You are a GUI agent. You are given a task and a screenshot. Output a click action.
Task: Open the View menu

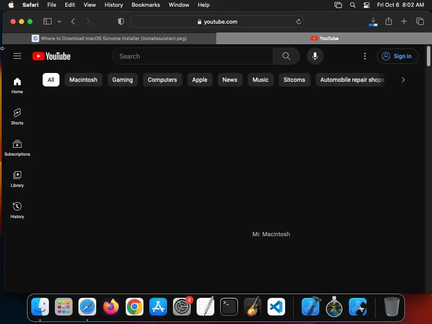coord(89,5)
